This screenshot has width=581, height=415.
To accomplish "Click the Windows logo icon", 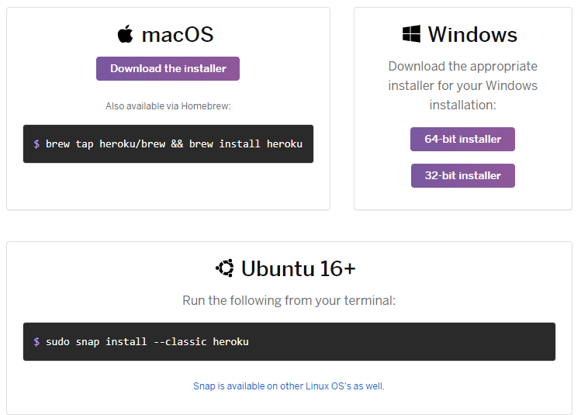I will pos(411,34).
